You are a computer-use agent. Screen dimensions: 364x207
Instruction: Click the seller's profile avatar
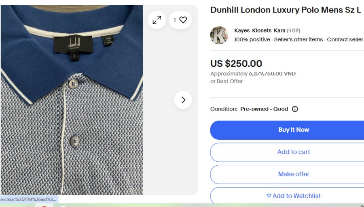pos(219,35)
